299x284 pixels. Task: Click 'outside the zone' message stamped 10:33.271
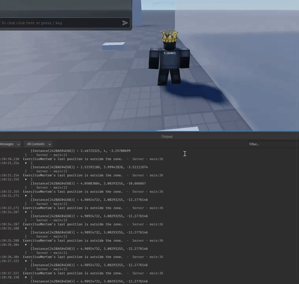[x=73, y=208]
